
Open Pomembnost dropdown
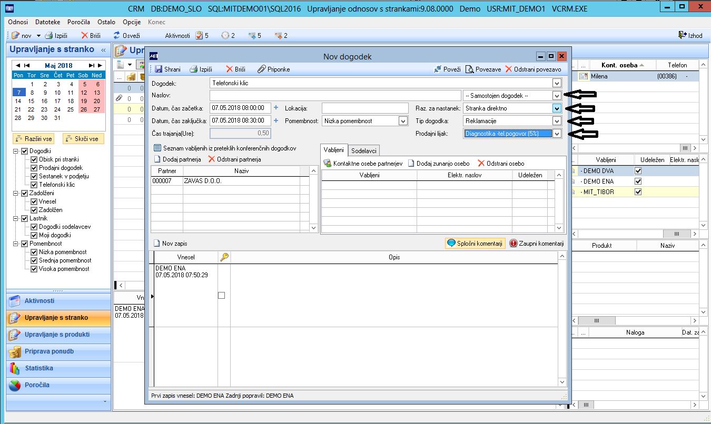[x=403, y=121]
